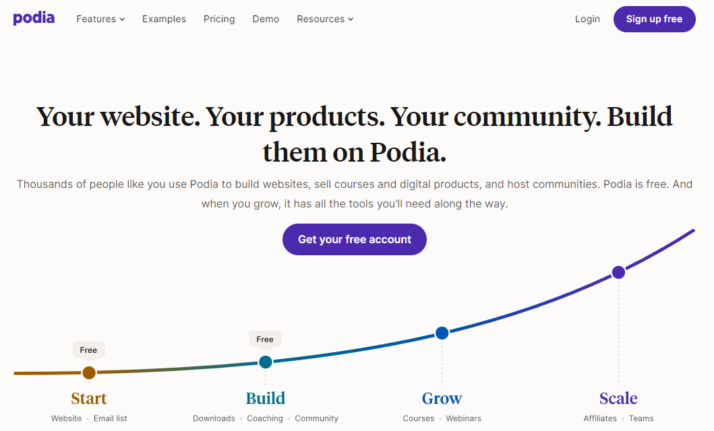
Task: Click the Grow stage heading
Action: [442, 398]
